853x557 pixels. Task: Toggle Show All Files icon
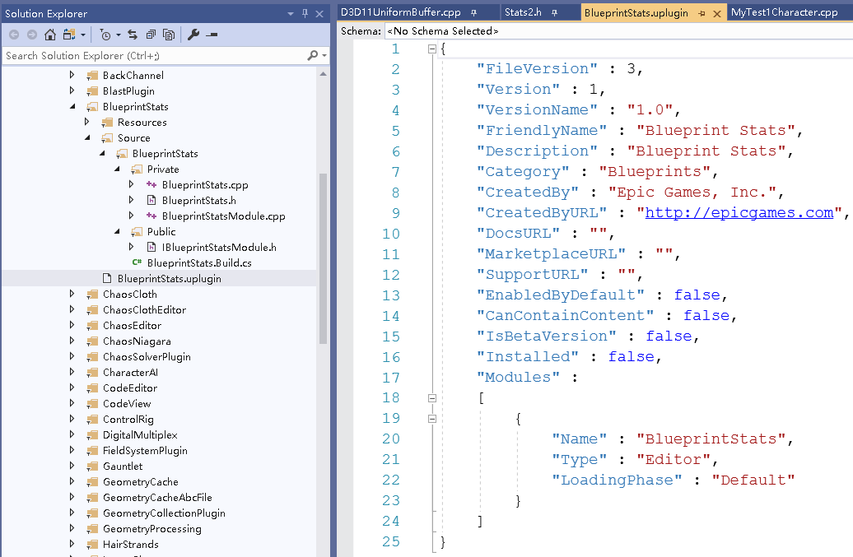coord(169,35)
